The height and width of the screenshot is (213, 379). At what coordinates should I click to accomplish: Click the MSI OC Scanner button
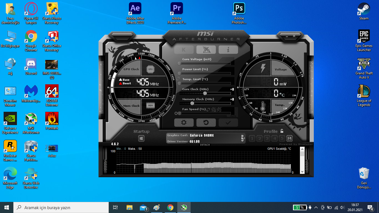(206, 50)
